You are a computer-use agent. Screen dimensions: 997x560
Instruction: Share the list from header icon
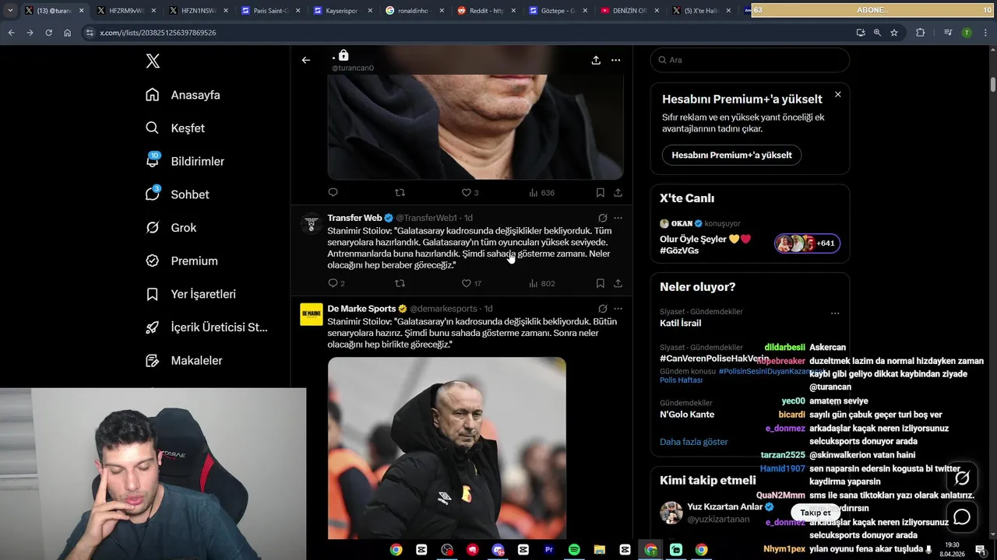596,60
